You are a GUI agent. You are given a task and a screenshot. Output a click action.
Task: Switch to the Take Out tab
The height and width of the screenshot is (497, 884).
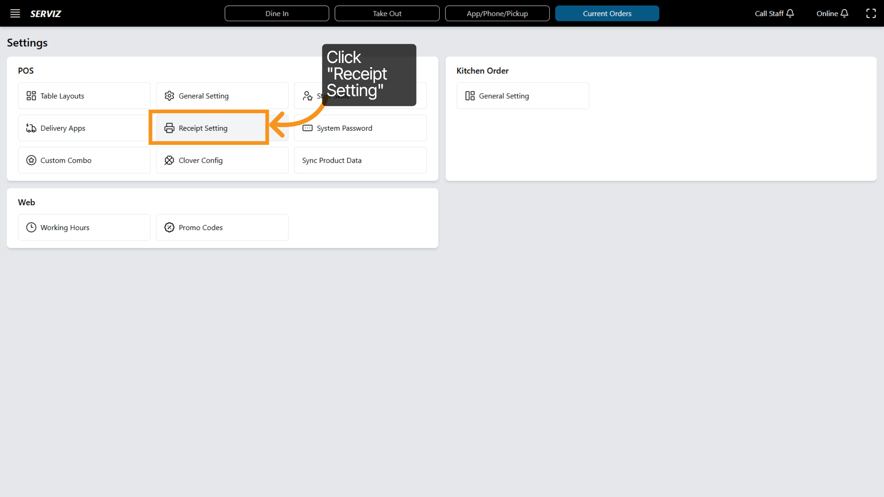point(387,13)
